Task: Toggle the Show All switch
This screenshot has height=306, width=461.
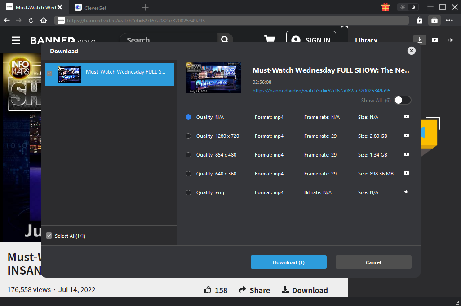Action: tap(402, 101)
